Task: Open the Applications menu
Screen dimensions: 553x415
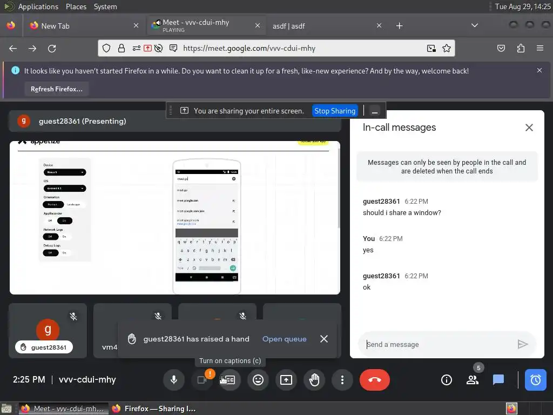Action: click(x=38, y=6)
